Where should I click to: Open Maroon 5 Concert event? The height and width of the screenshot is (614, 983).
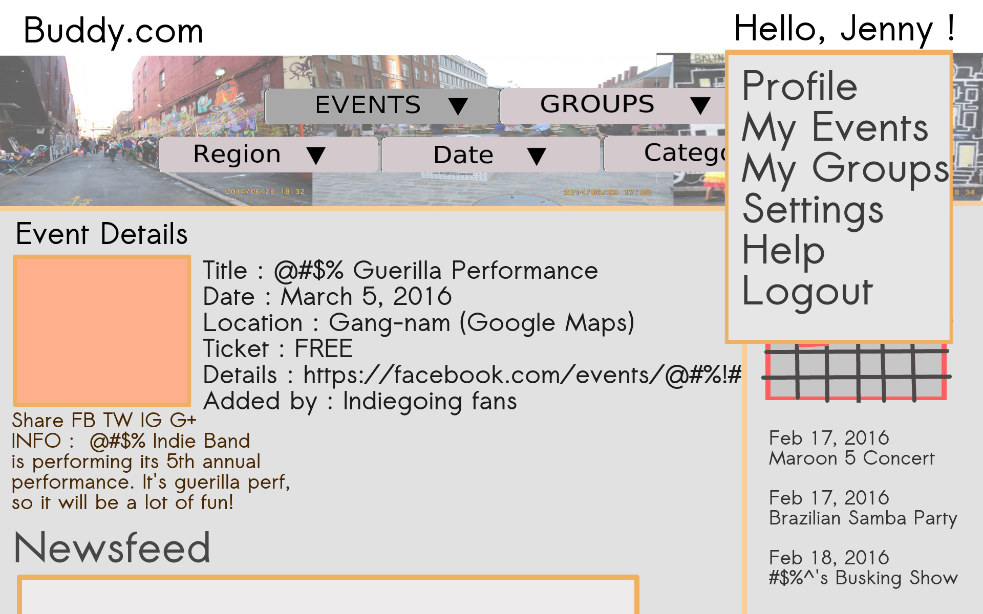[x=851, y=458]
